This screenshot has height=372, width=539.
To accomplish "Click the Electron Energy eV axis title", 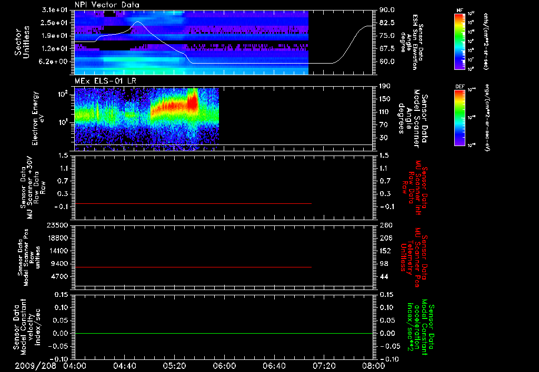I will coord(38,118).
